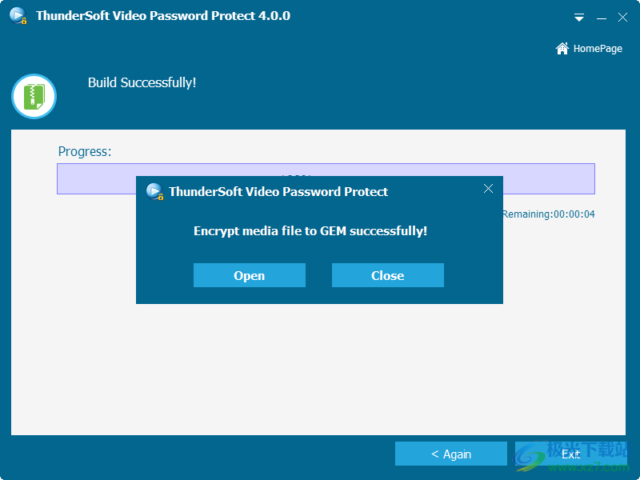This screenshot has height=480, width=640.
Task: Click the dialog title 'ThunderSoft Video Password Protect'
Action: (278, 191)
